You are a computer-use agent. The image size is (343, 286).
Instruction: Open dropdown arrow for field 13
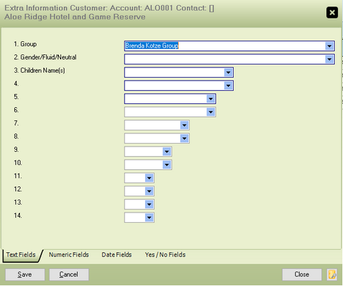149,204
